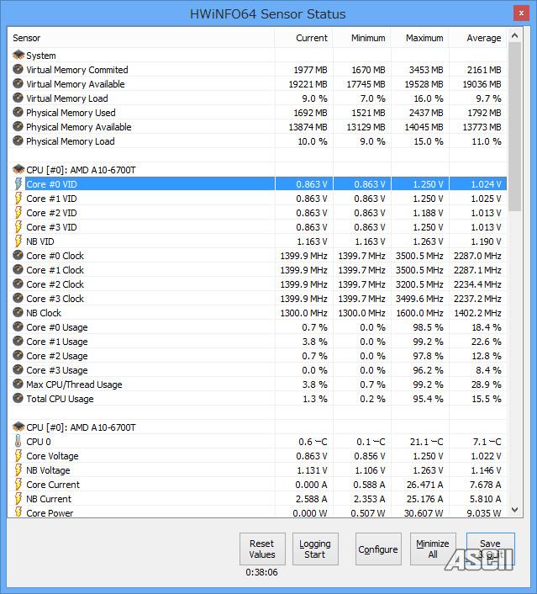Select the Core #3 Clock row
This screenshot has height=594, width=537.
click(257, 299)
